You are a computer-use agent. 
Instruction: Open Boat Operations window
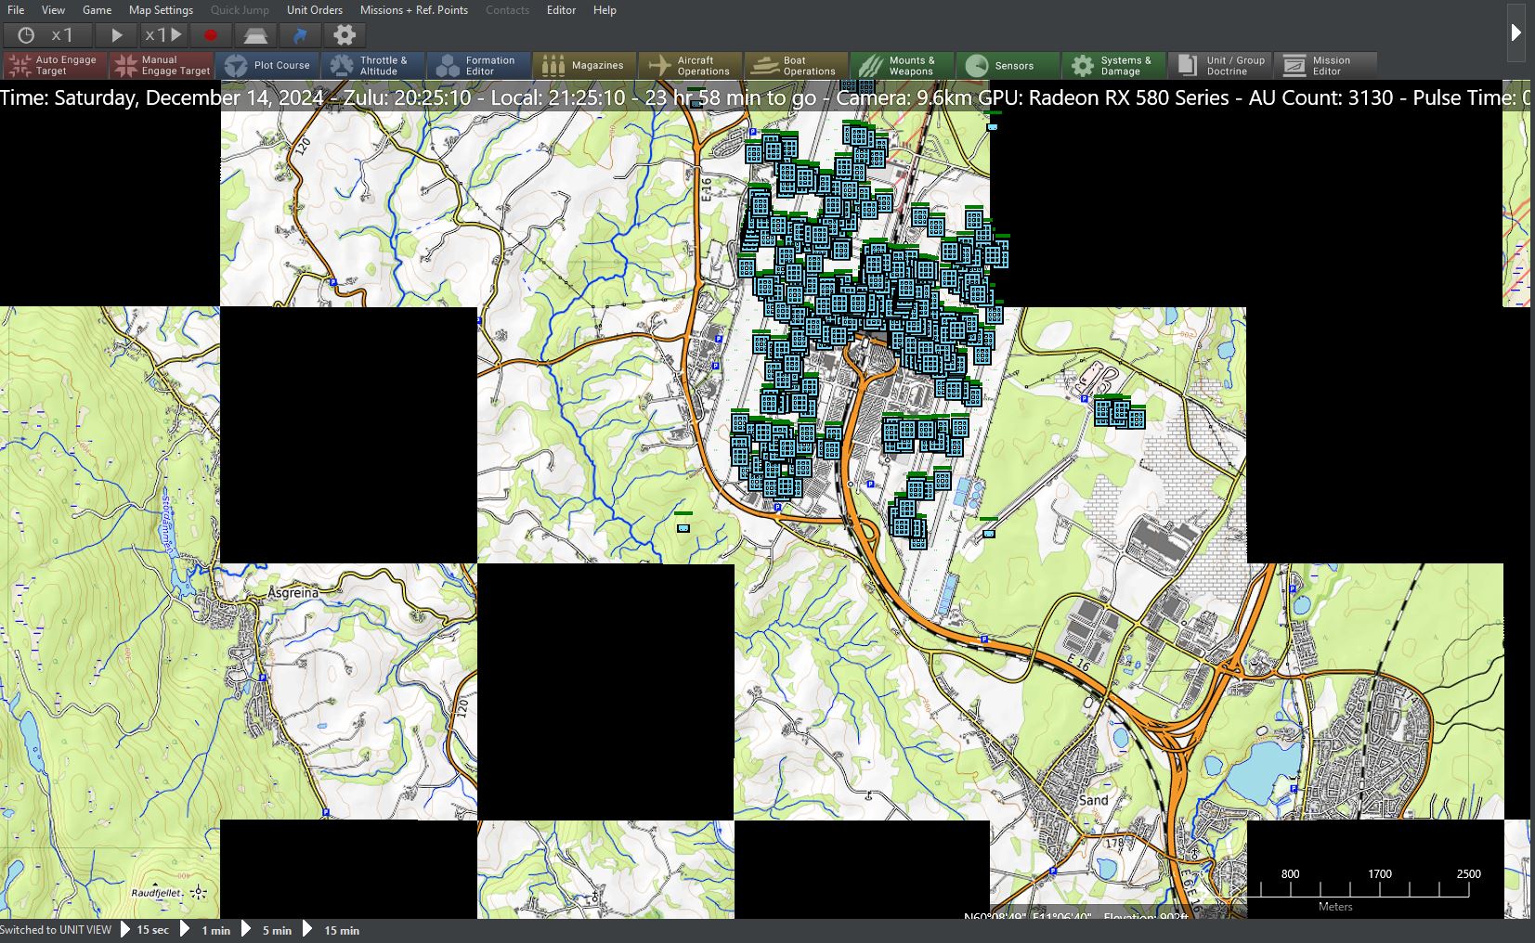pos(797,65)
